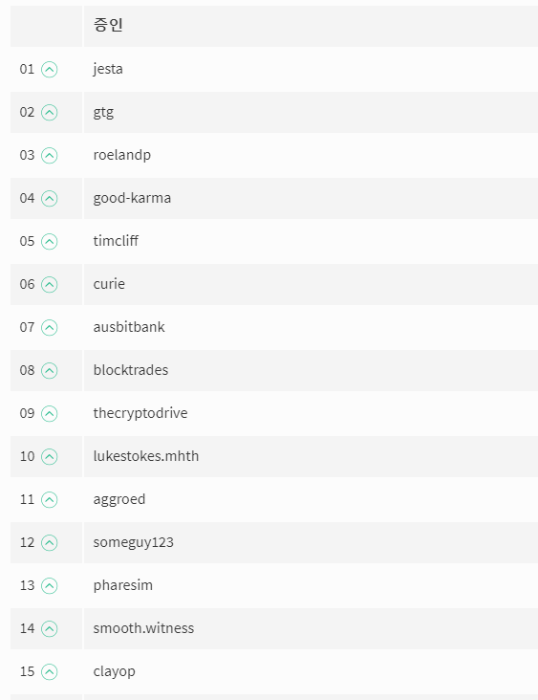538x700 pixels.
Task: Open the someguy123 witness link
Action: coord(133,542)
